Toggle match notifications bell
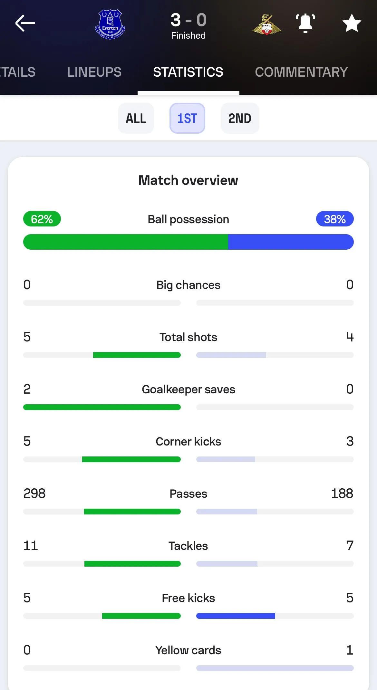Image resolution: width=377 pixels, height=690 pixels. point(305,23)
